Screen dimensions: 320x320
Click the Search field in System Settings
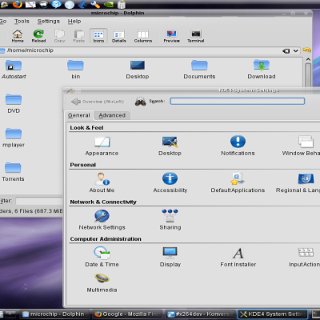tap(238, 101)
